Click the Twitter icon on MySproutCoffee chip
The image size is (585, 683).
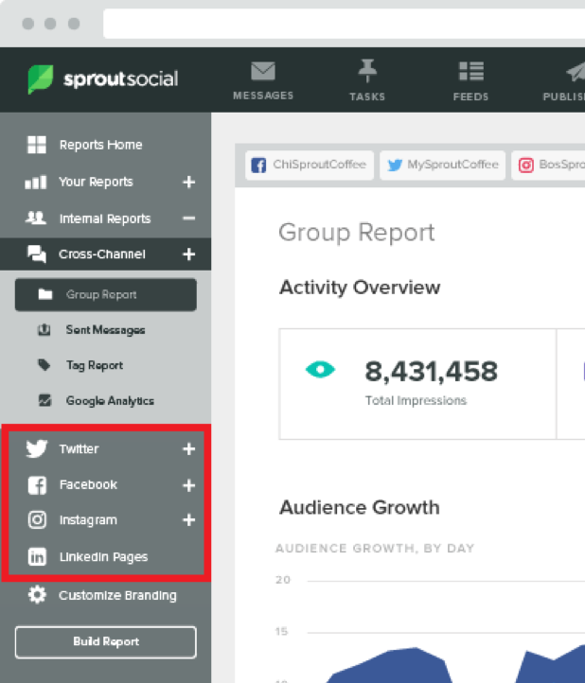395,166
